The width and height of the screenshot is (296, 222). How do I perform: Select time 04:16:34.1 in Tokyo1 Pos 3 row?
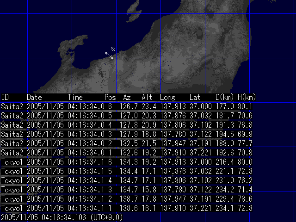click(86, 190)
